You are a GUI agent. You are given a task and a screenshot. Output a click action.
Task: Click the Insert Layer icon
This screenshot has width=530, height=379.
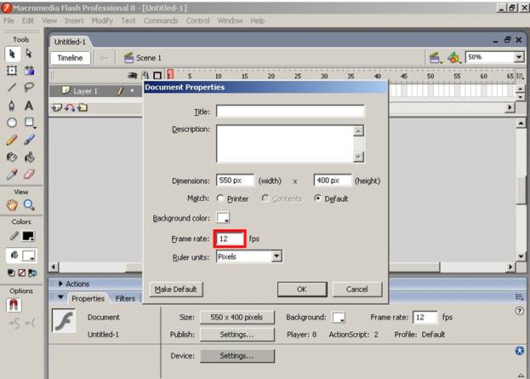(56, 108)
